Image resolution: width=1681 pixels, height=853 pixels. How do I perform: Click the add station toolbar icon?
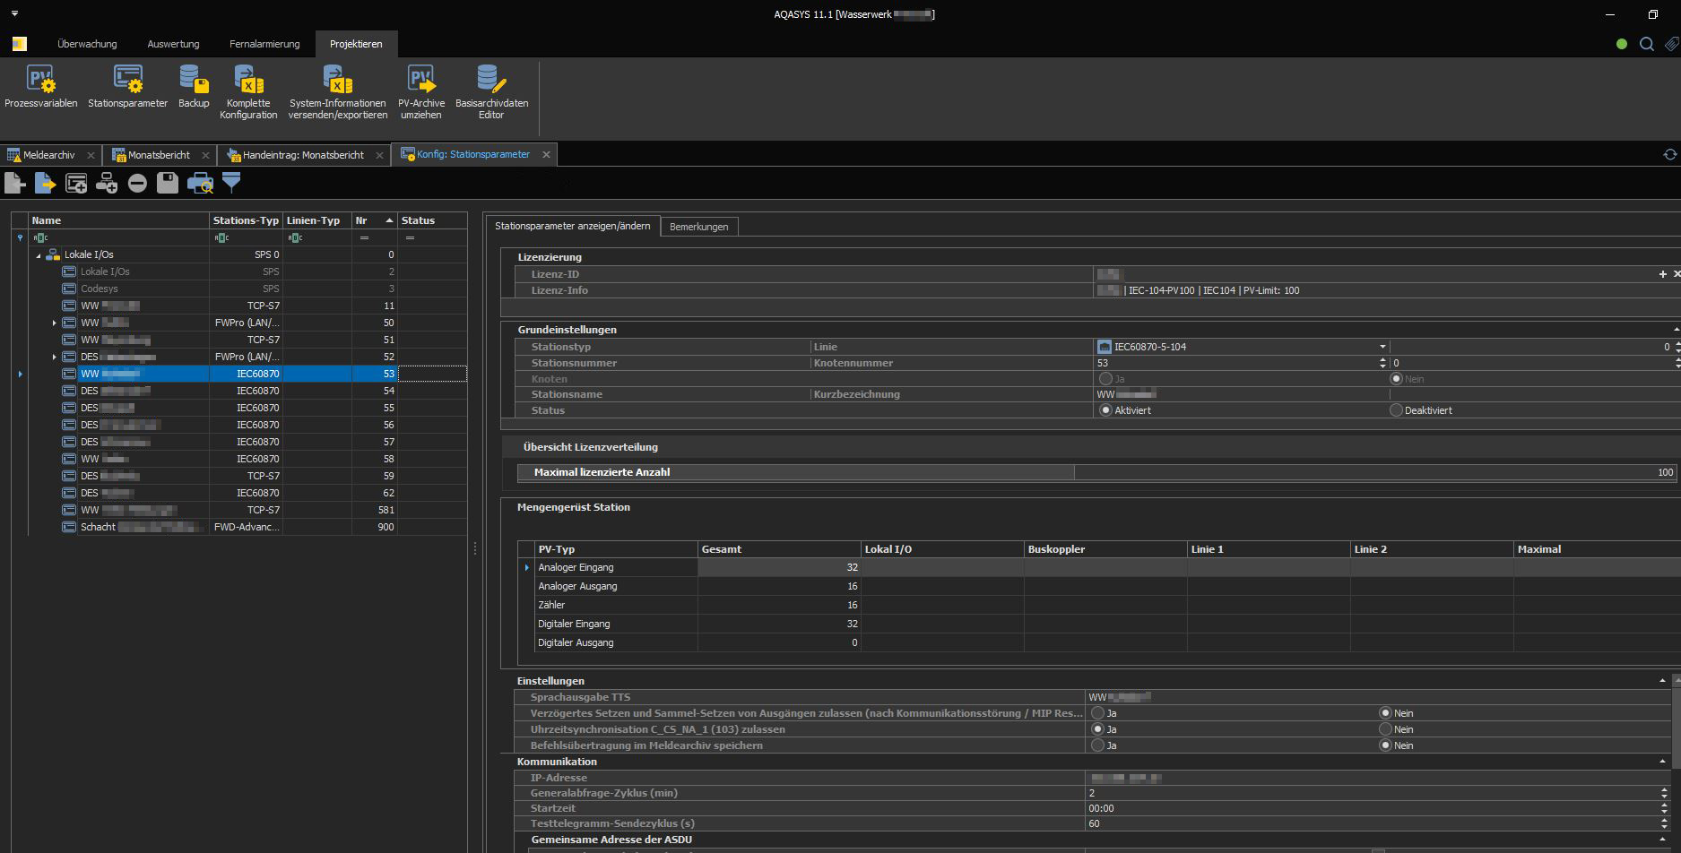pos(76,184)
